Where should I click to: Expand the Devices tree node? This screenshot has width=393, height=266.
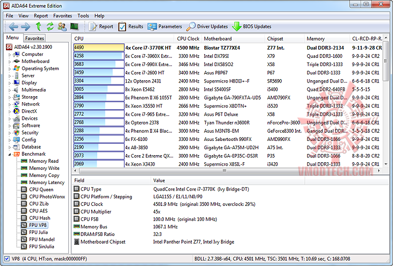click(10, 119)
